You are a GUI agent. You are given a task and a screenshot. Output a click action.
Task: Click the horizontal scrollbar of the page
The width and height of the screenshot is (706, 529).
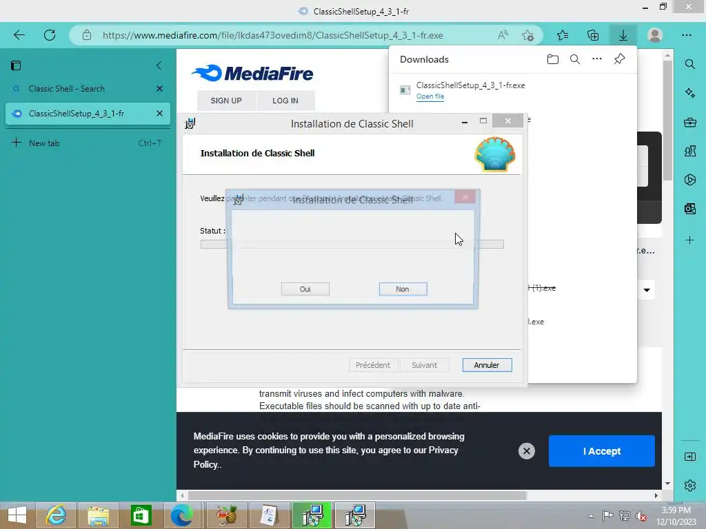357,495
